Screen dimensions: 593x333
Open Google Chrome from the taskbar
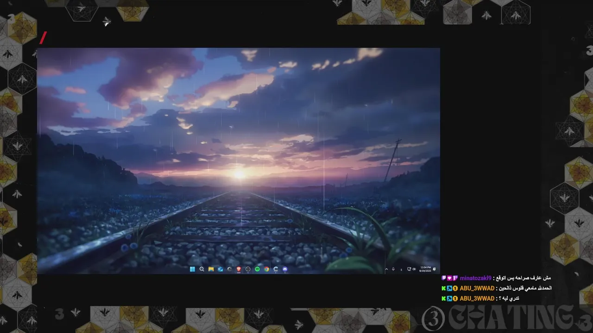[x=266, y=269]
